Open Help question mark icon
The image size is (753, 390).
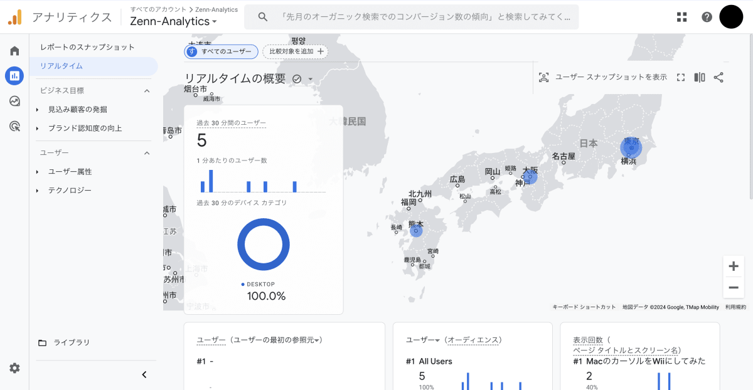(x=707, y=17)
